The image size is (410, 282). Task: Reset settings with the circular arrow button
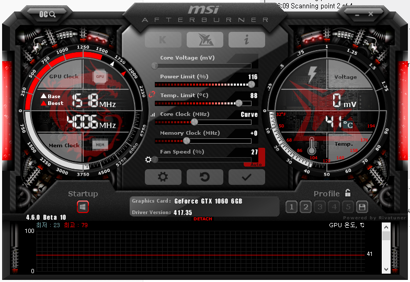click(205, 177)
